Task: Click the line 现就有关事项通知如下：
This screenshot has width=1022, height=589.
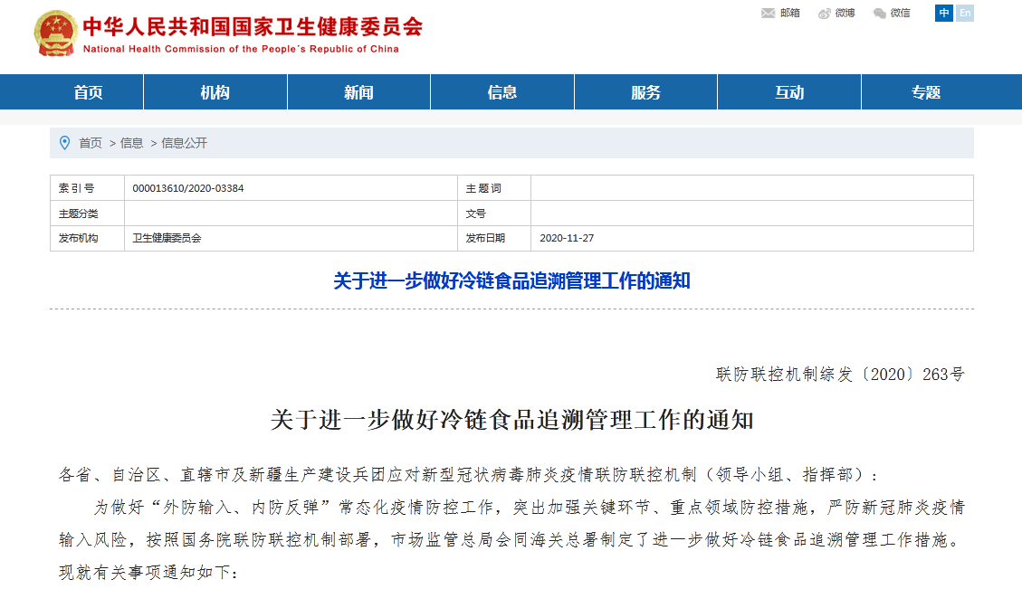Action: click(148, 572)
